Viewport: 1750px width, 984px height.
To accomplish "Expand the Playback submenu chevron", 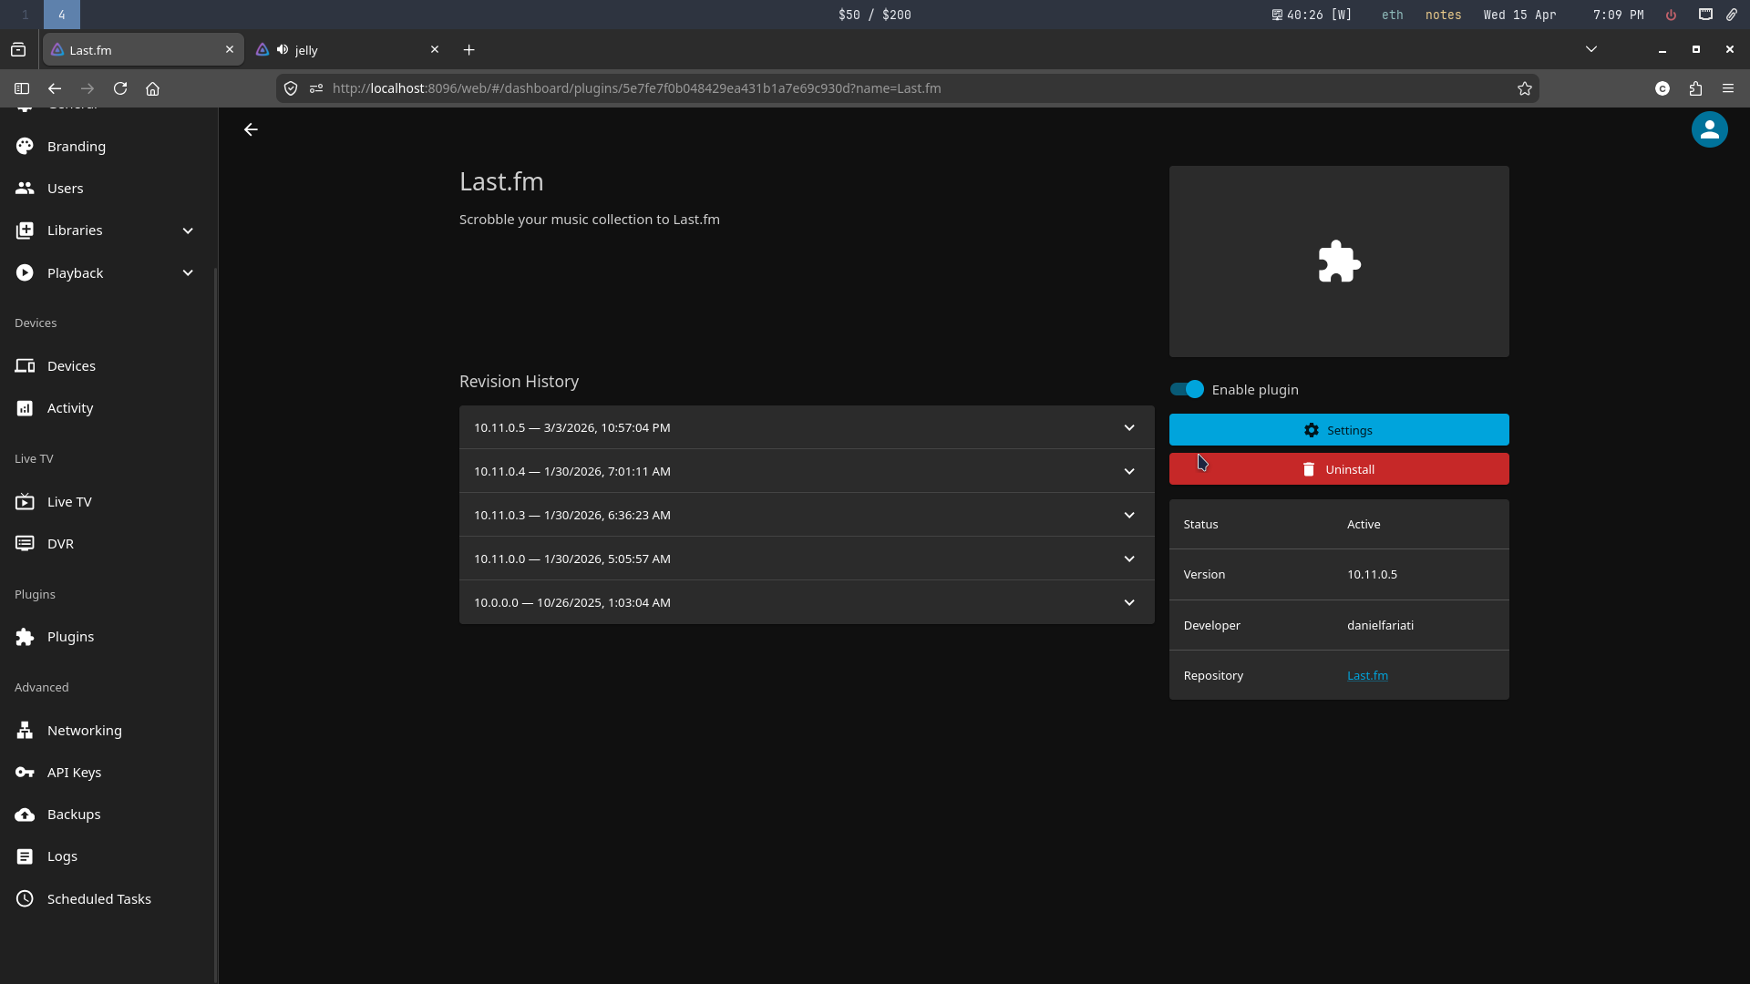I will 188,272.
